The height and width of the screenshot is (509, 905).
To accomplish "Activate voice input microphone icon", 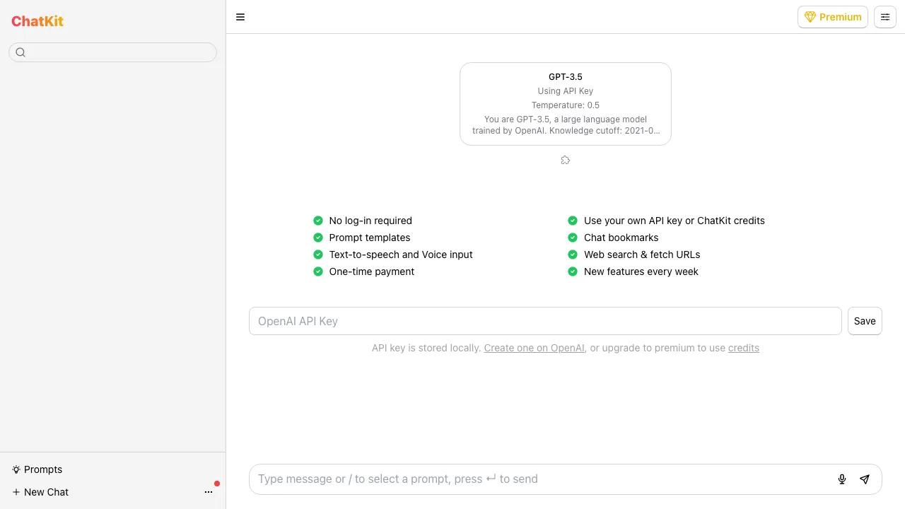I will click(x=842, y=479).
